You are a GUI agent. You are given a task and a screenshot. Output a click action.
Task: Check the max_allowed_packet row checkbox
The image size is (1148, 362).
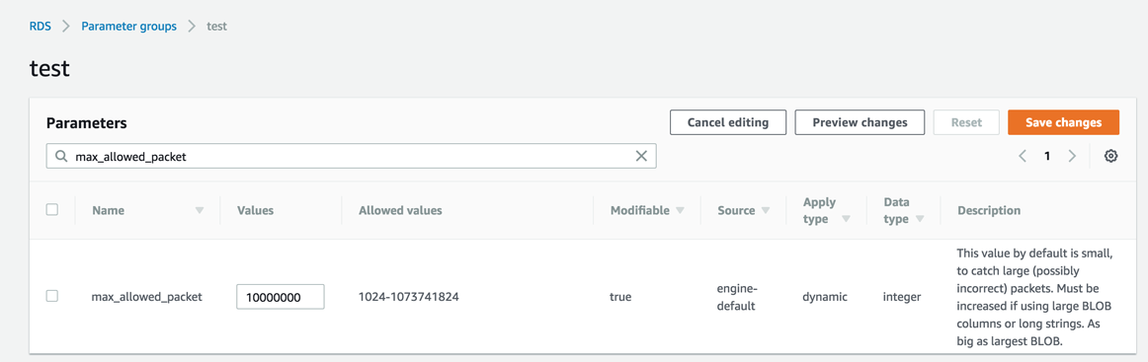click(52, 296)
